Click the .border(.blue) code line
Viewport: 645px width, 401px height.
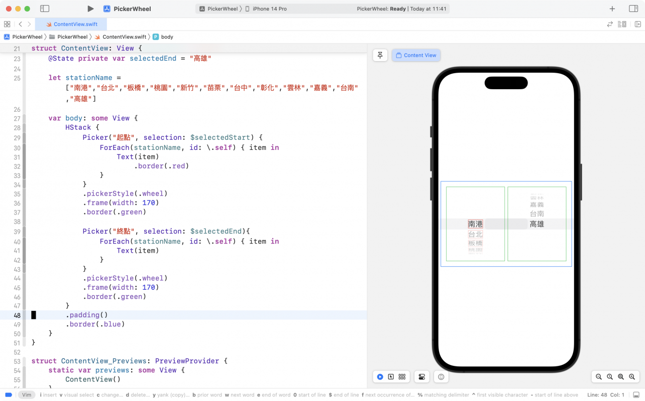pos(95,324)
